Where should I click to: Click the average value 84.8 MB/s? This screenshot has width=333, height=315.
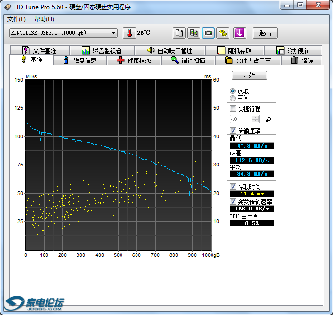tap(252, 174)
